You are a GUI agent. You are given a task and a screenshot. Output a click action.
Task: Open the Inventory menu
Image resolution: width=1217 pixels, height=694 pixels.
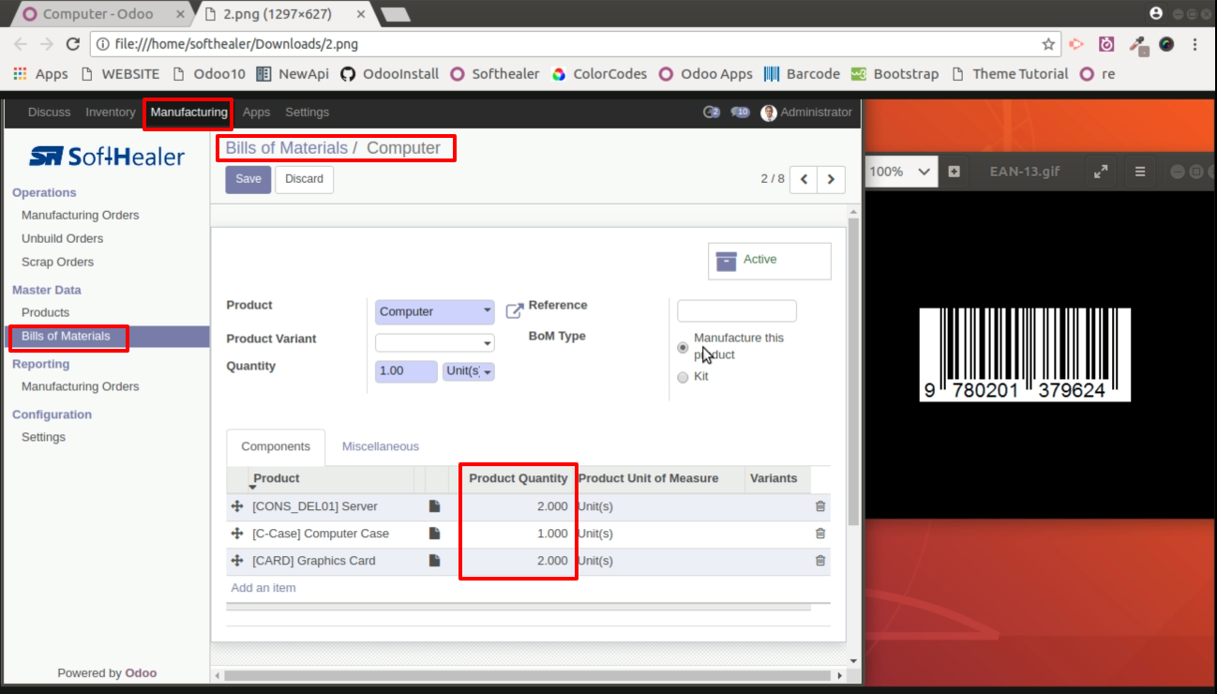(x=111, y=113)
